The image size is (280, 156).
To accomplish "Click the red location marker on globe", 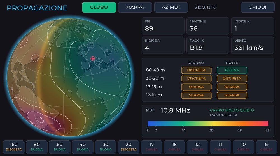I will [92, 58].
